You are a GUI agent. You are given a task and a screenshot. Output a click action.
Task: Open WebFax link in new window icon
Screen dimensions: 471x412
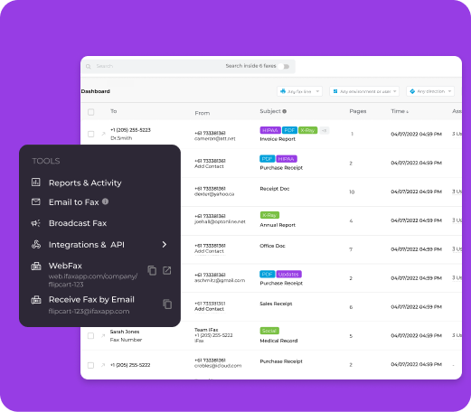coord(167,270)
